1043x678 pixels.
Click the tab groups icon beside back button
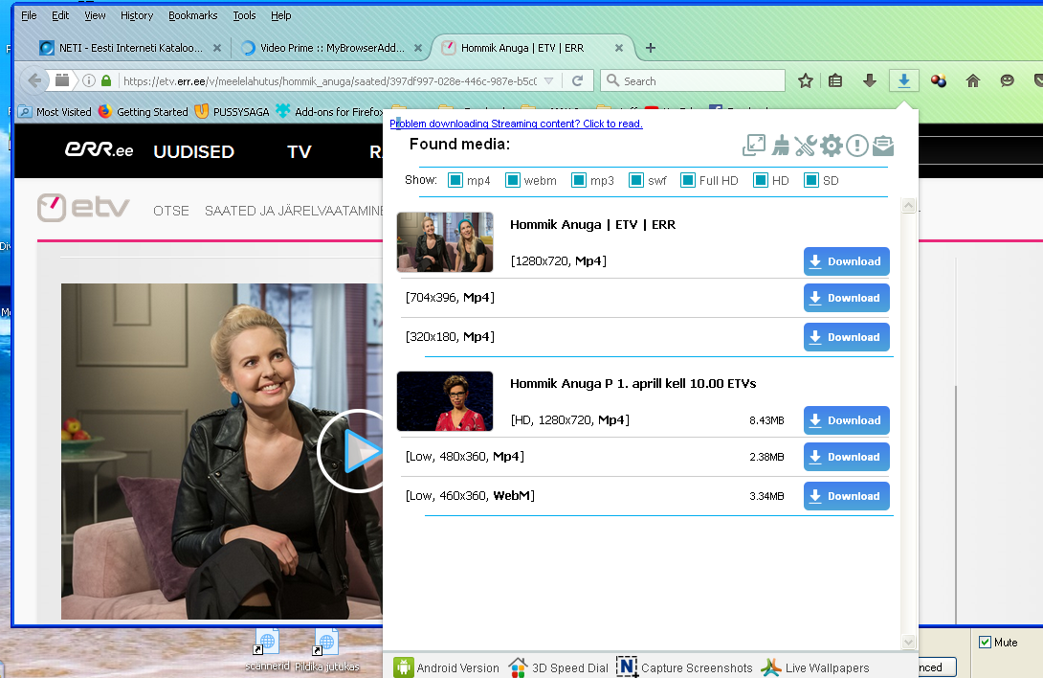coord(62,80)
